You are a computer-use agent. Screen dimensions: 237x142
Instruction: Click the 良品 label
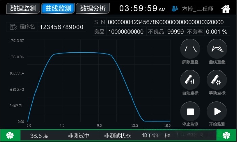tap(99, 32)
